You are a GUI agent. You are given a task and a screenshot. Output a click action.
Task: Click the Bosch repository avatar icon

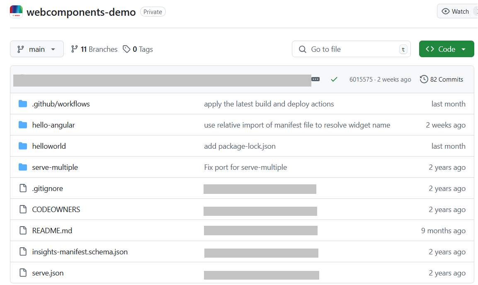[16, 12]
